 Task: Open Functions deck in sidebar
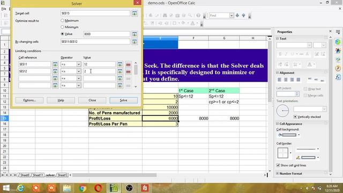tap(338, 77)
